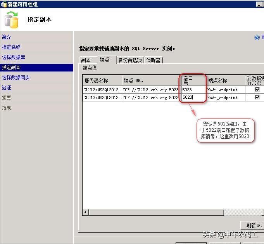Go to the 指定名称 step
The width and height of the screenshot is (264, 244).
tap(11, 47)
